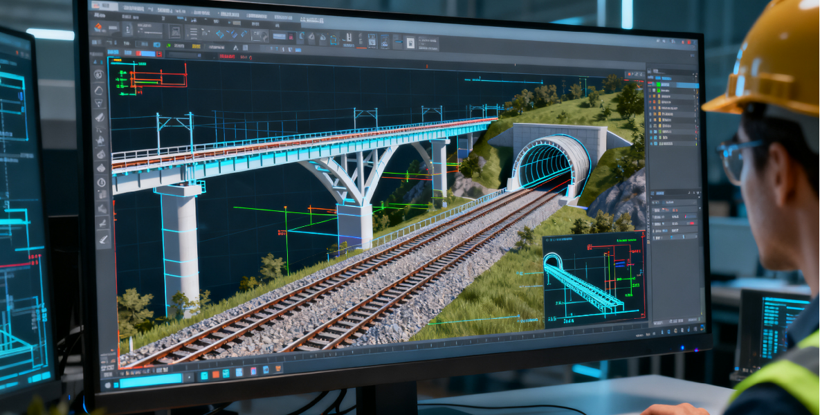The width and height of the screenshot is (820, 415).
Task: Click the framed image icon in the ribbon
Action: pos(176,32)
